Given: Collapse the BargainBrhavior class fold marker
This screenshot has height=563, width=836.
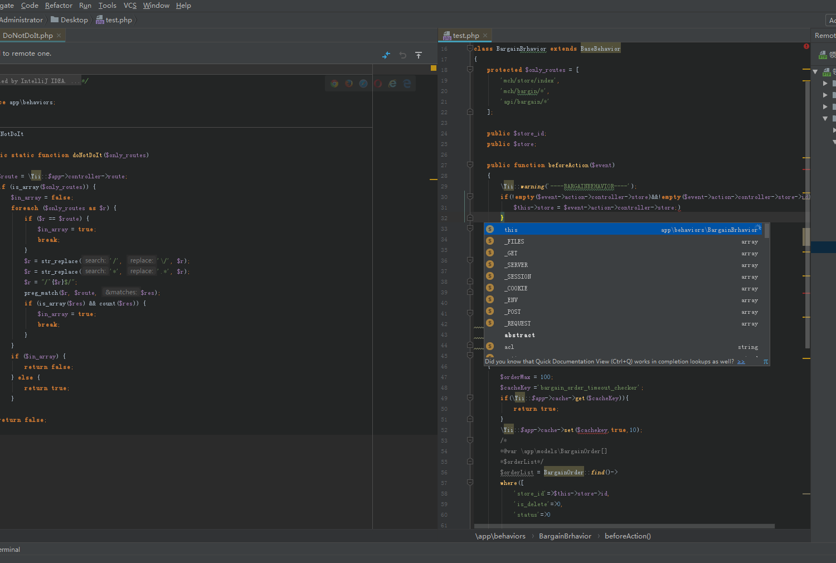Looking at the screenshot, I should 470,48.
